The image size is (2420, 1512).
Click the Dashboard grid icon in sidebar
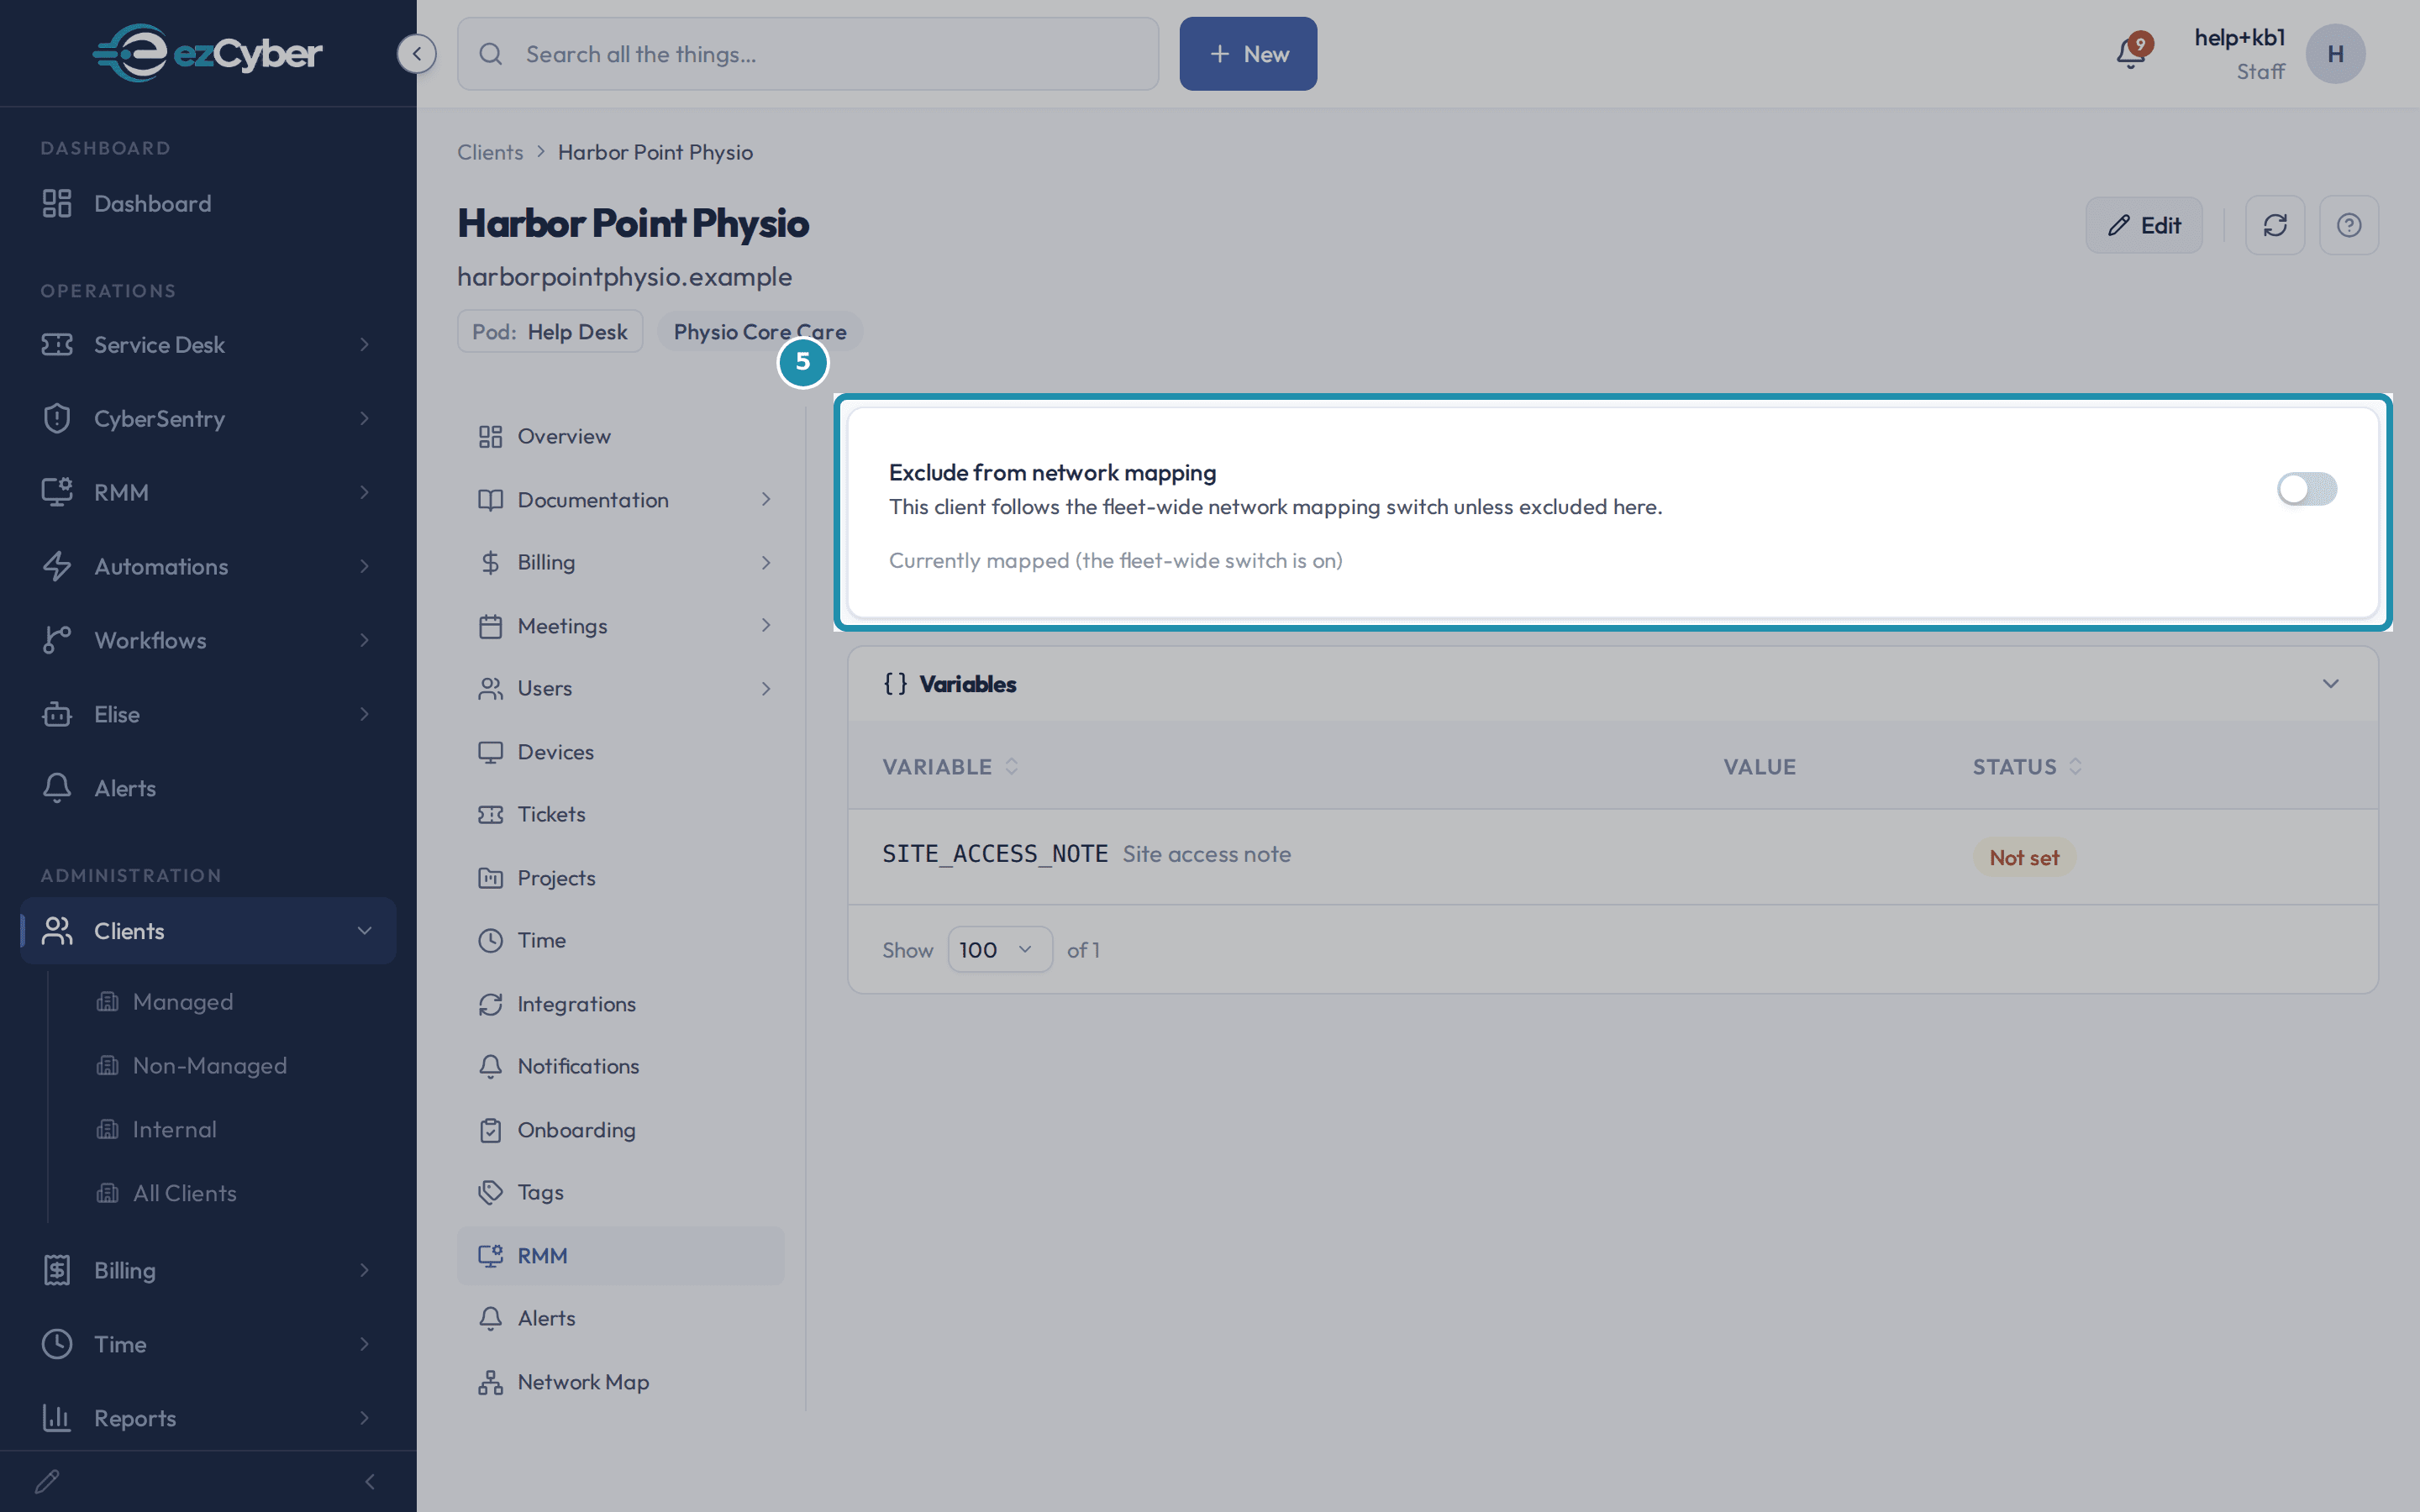[x=57, y=203]
